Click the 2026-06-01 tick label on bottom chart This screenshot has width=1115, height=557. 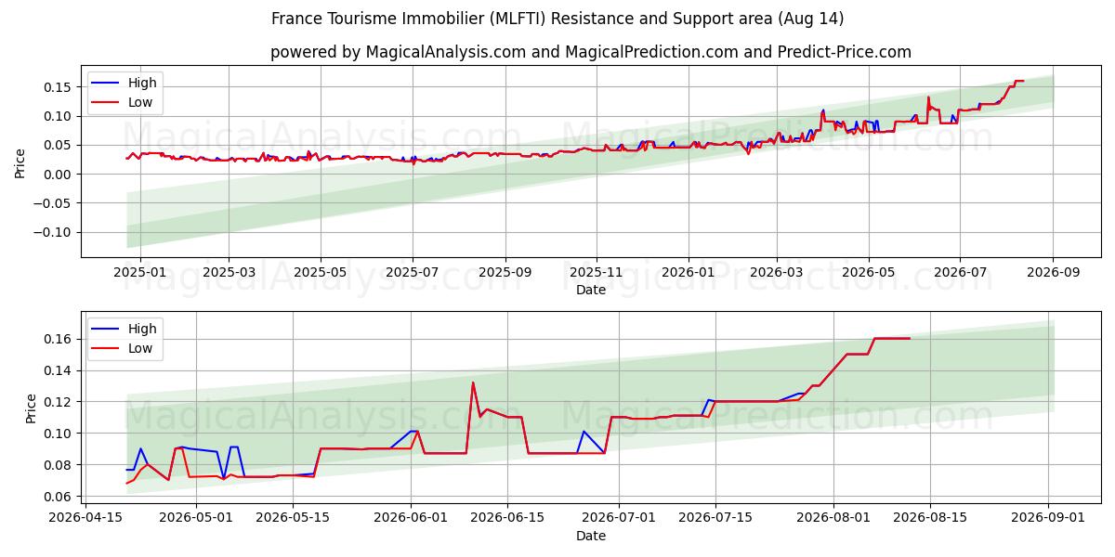[x=412, y=519]
